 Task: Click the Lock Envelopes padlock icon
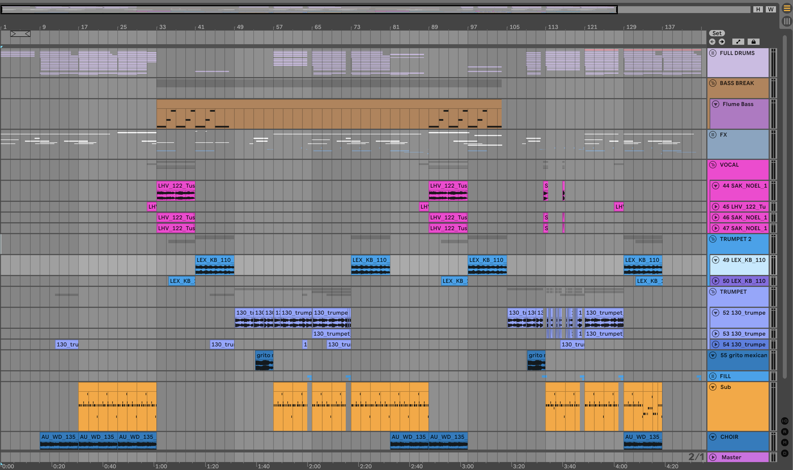[753, 42]
